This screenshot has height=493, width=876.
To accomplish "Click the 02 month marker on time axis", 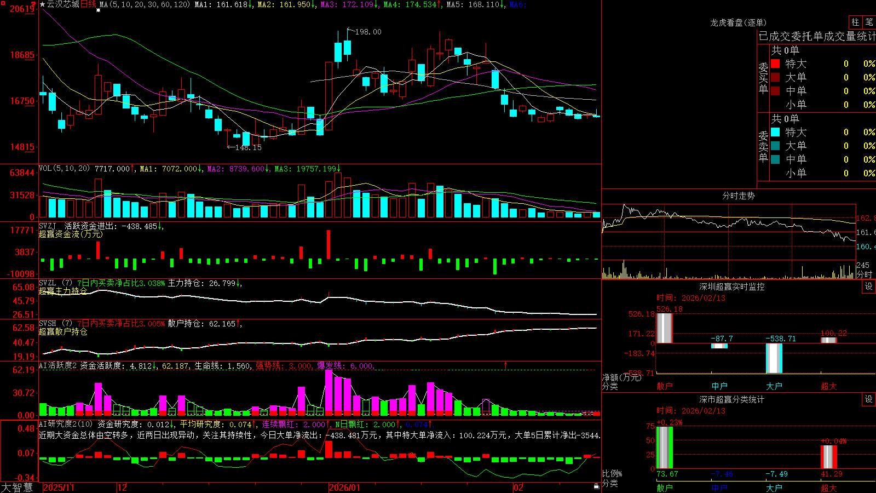I will coord(518,488).
